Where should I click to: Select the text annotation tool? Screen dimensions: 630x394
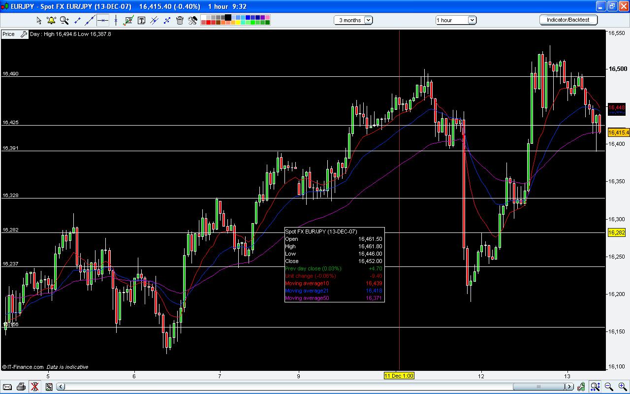coord(141,20)
